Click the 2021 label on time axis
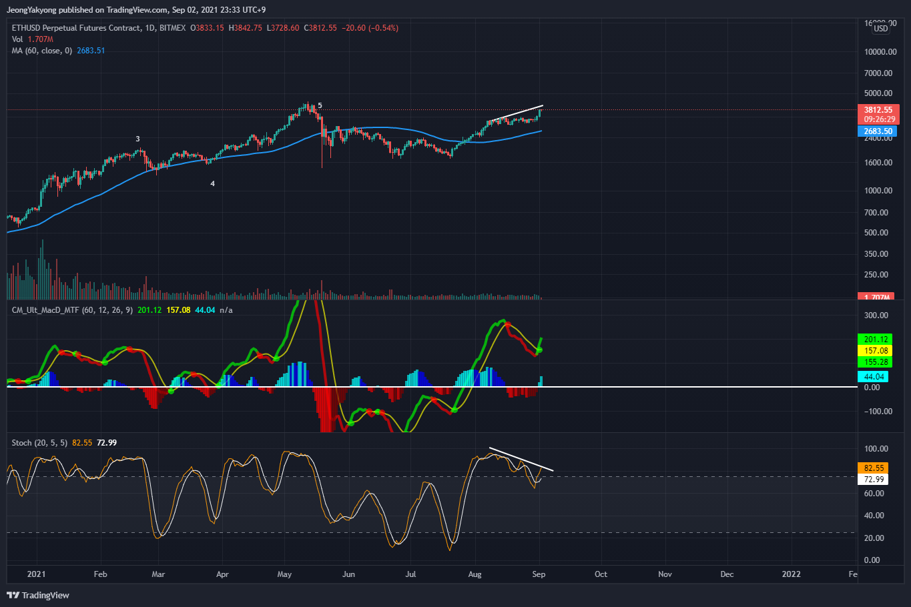Screen dimensions: 911x607 (x=36, y=574)
